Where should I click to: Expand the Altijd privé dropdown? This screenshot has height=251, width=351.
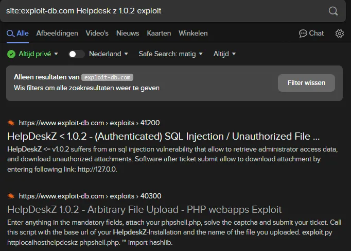(x=38, y=54)
